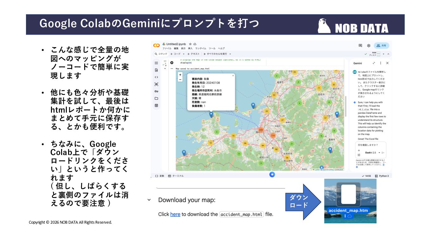Image resolution: width=431 pixels, height=242 pixels.
Task: Open the ヘルプ menu
Action: point(221,48)
